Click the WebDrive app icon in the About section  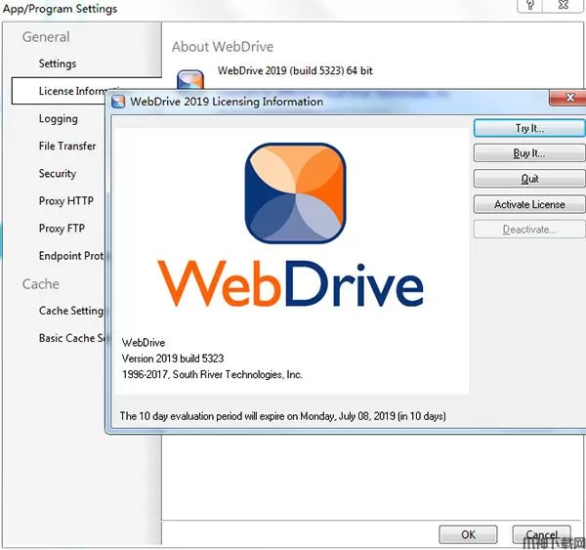pyautogui.click(x=190, y=80)
